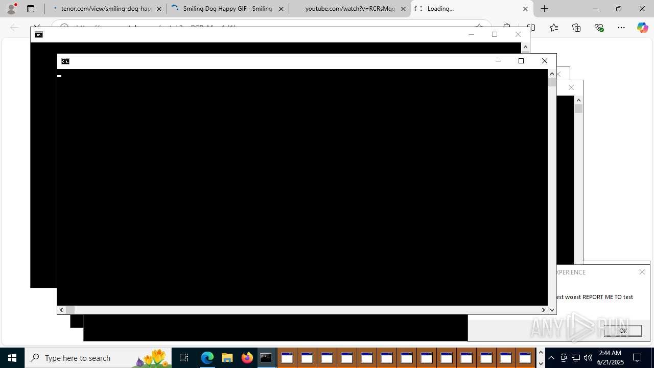This screenshot has width=654, height=368.
Task: Maximize the front console window
Action: click(521, 61)
